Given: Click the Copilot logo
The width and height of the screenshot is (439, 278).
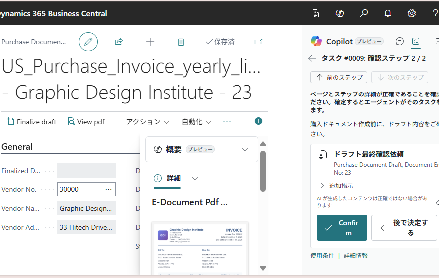Looking at the screenshot, I should (x=316, y=41).
